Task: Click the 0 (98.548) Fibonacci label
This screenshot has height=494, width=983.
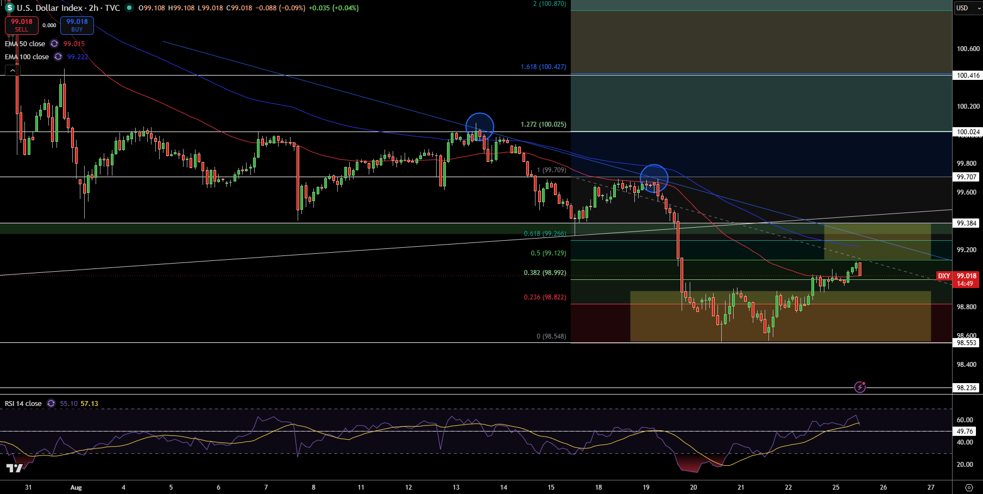Action: 551,336
